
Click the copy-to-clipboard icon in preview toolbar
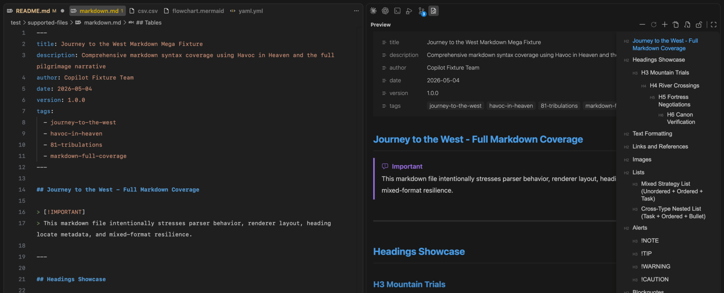[x=676, y=25]
